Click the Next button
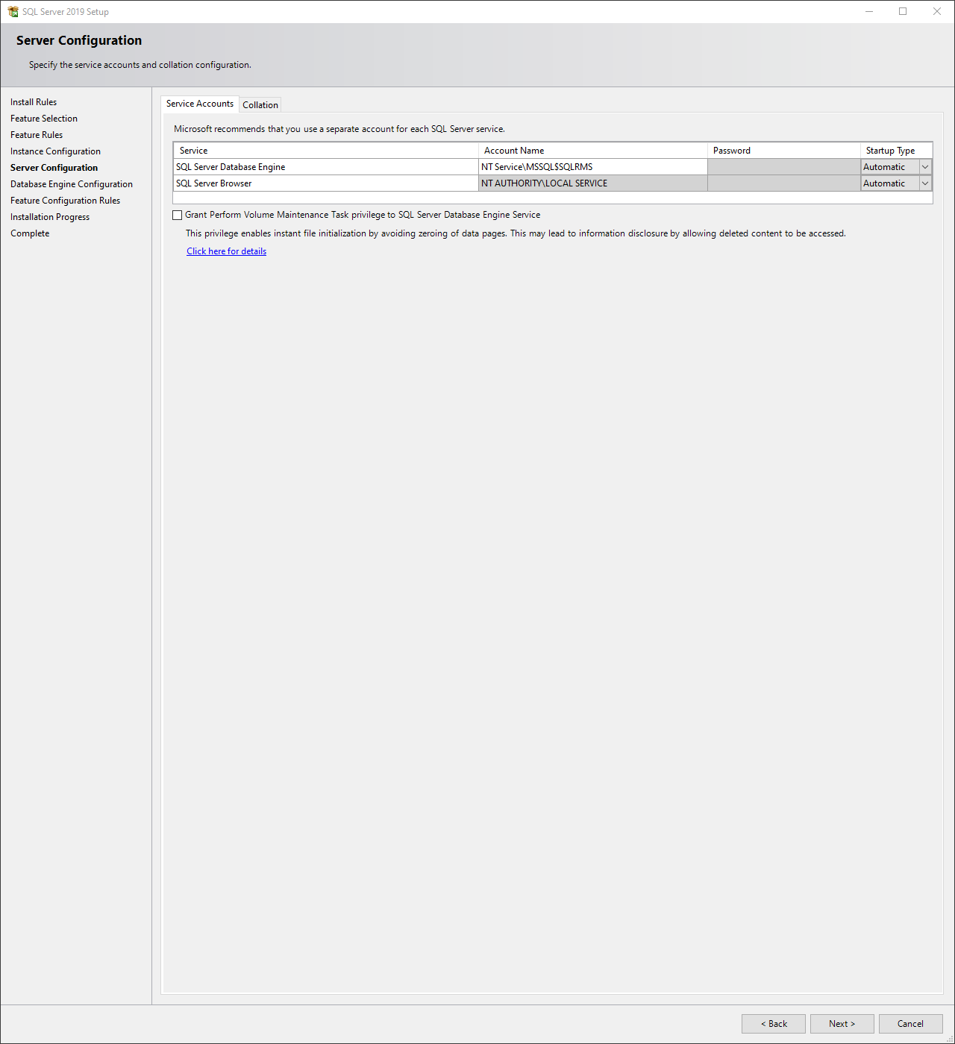 (x=842, y=1024)
